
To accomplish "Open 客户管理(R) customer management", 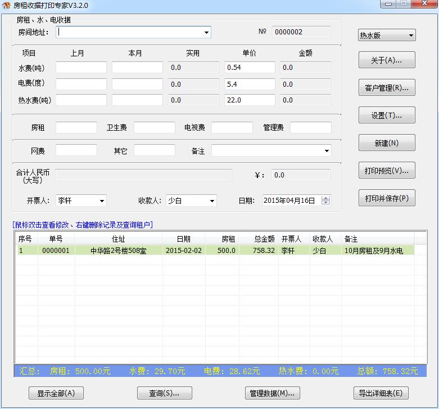I will coord(387,88).
